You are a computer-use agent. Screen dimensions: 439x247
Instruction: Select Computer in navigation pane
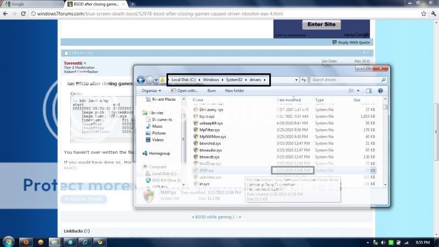coord(154,167)
